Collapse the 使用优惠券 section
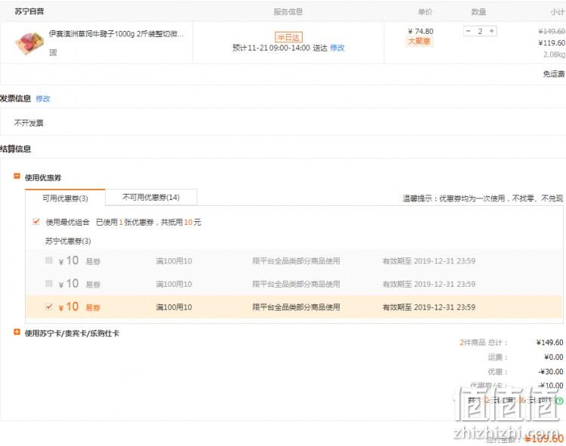Screen dimensions: 566x446 click(17, 176)
